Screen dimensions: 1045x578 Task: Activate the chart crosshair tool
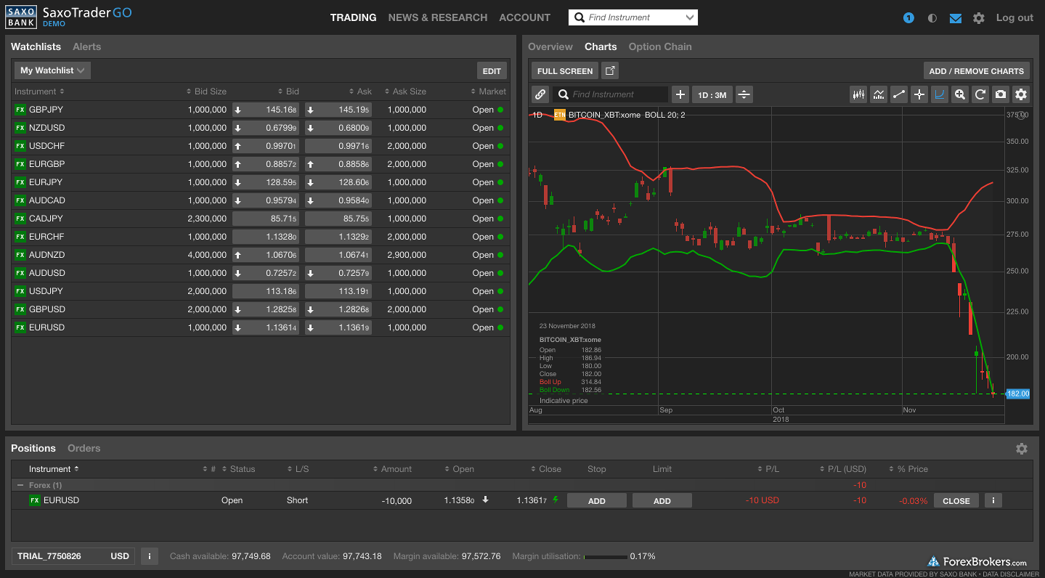pos(919,94)
